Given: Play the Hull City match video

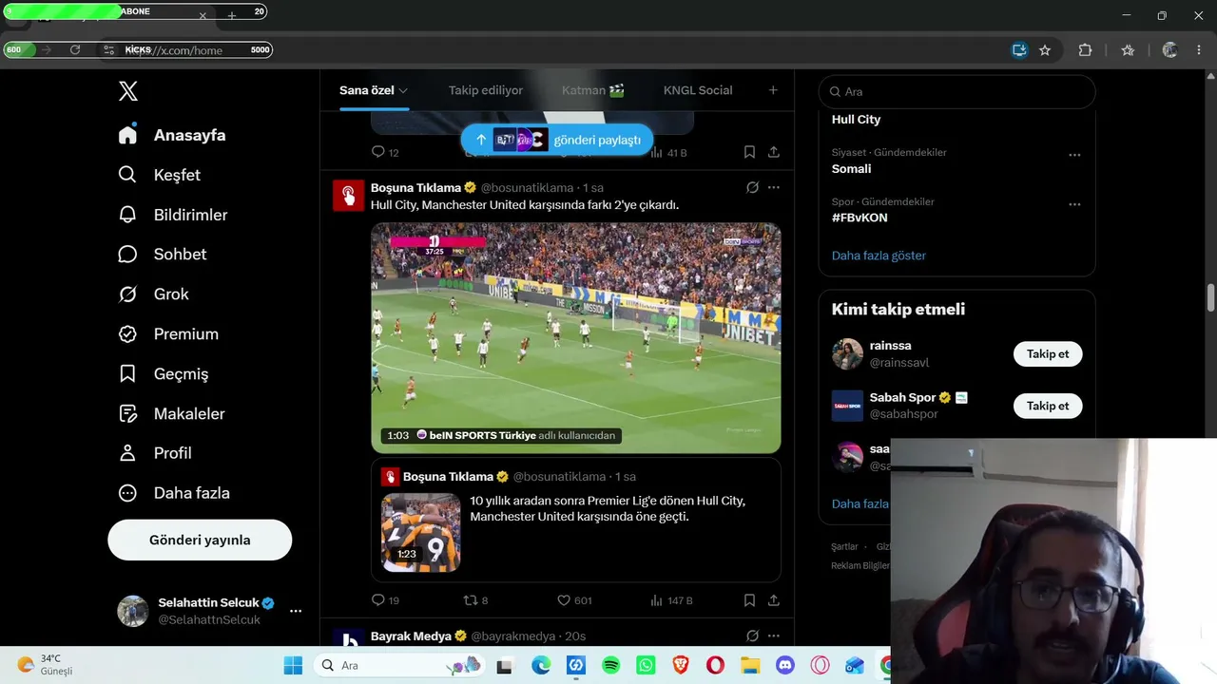Looking at the screenshot, I should coord(576,337).
